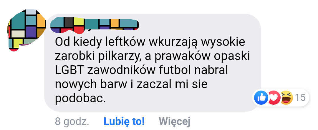This screenshot has height=130, width=318.
Task: Click the laughing face reaction icon
Action: pyautogui.click(x=286, y=98)
